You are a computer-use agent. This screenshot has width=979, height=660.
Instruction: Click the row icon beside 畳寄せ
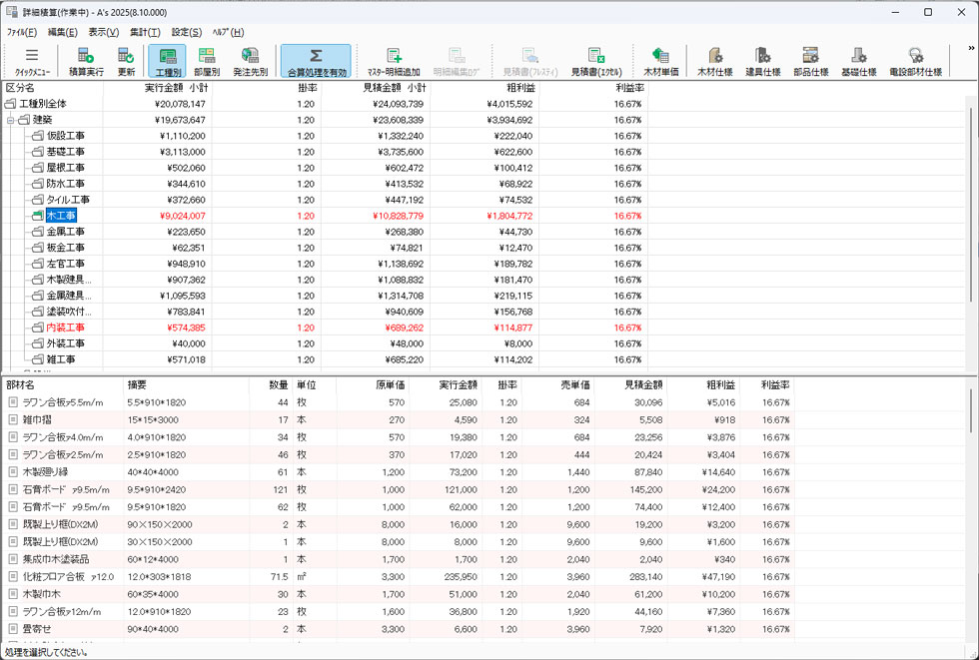pos(13,629)
